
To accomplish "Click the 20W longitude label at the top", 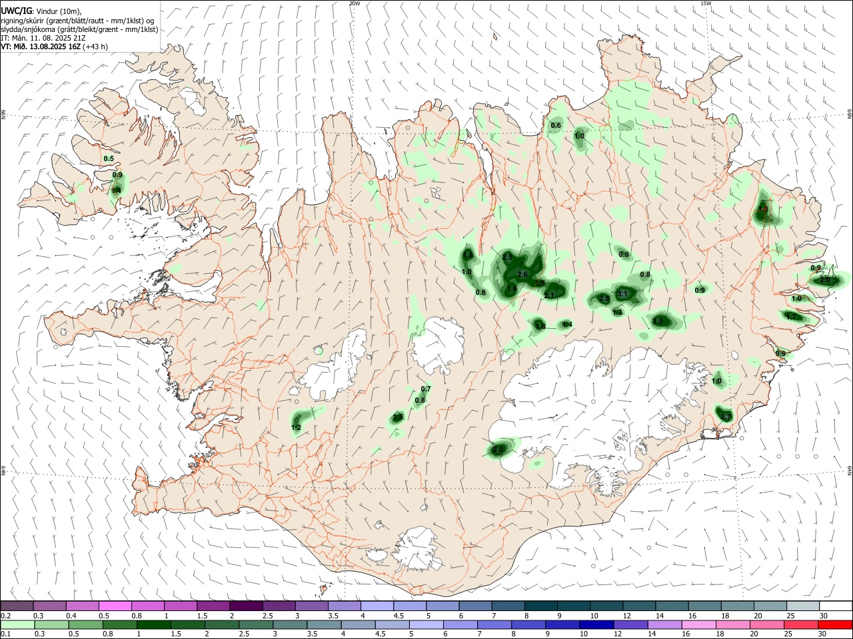I will 355,3.
